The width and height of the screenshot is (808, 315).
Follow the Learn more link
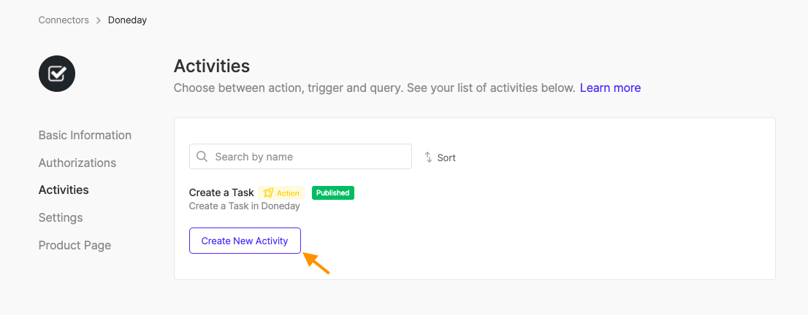pyautogui.click(x=610, y=88)
